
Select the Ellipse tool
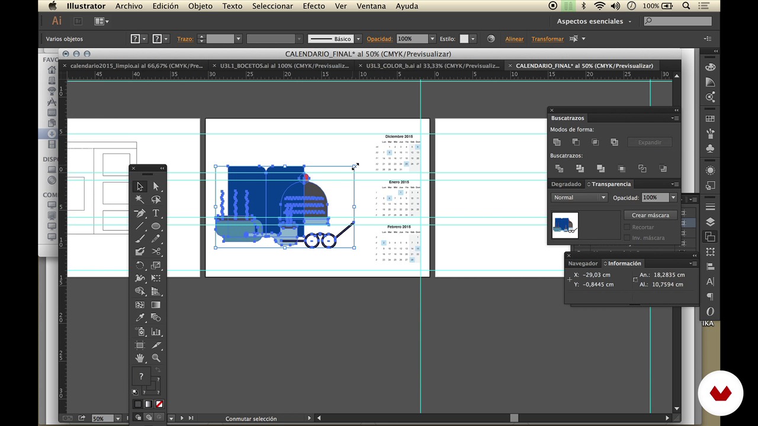click(156, 226)
